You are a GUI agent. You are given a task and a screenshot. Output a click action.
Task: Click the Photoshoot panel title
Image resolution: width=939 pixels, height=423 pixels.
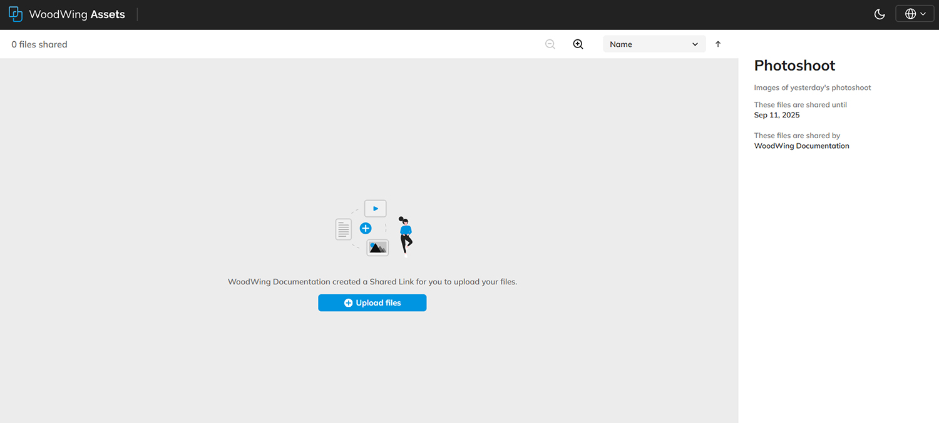tap(794, 65)
